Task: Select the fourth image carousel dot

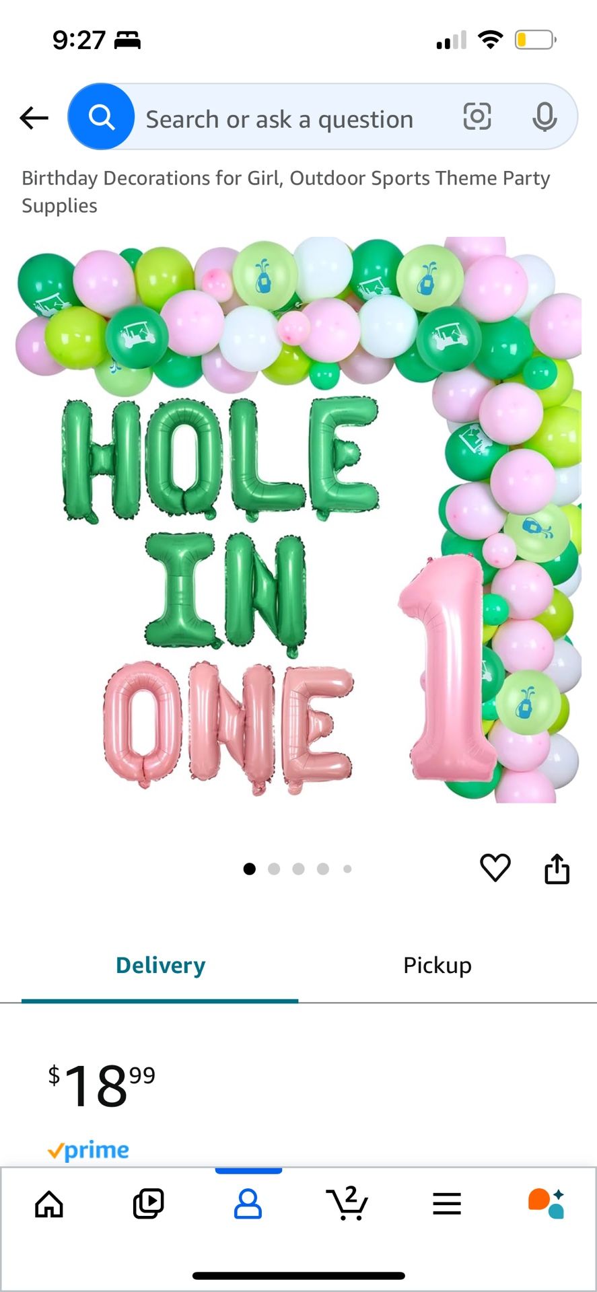Action: 323,869
